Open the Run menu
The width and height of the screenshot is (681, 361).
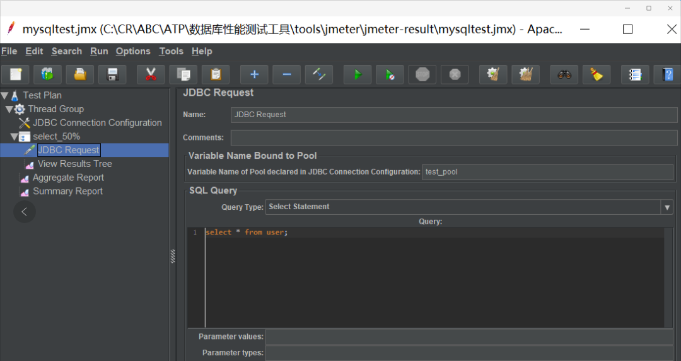[x=99, y=51]
